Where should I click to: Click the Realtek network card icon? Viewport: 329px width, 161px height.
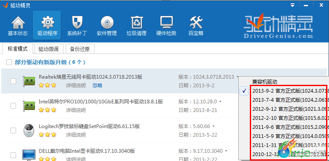pos(29,81)
